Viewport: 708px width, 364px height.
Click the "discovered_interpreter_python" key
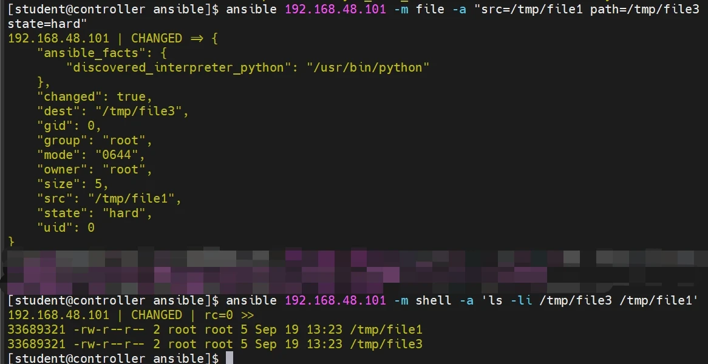[175, 67]
